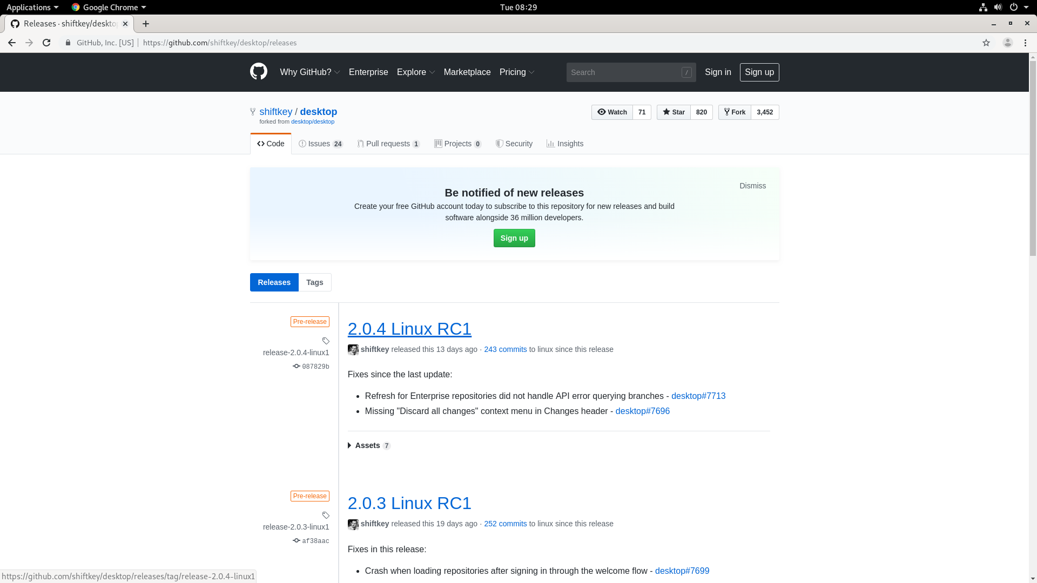Open the forks count 3,452
The height and width of the screenshot is (583, 1037).
(x=765, y=112)
